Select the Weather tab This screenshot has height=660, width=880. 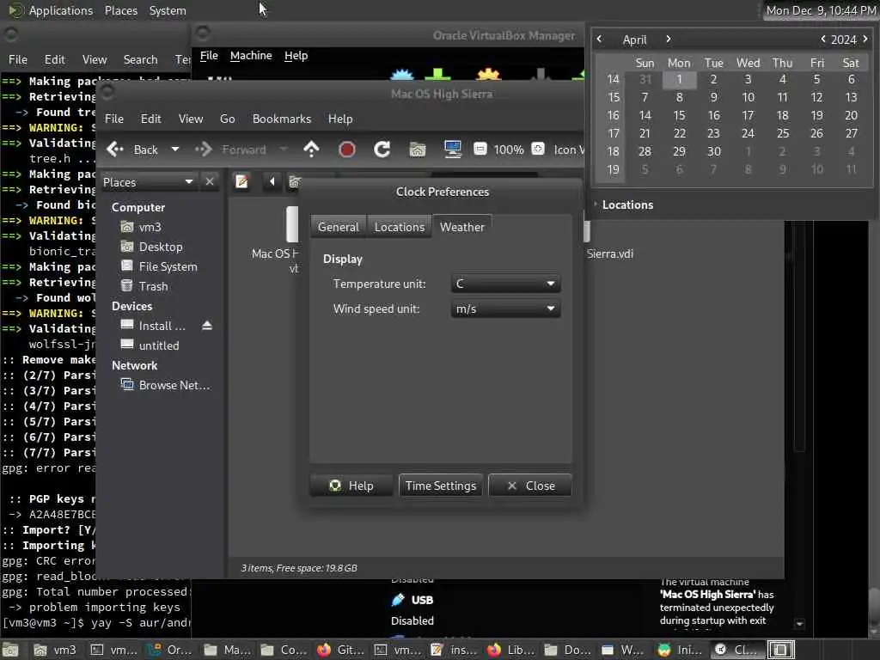461,227
